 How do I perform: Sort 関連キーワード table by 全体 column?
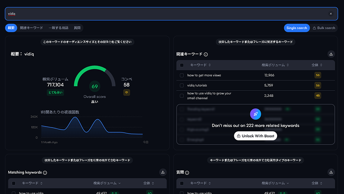click(x=317, y=65)
